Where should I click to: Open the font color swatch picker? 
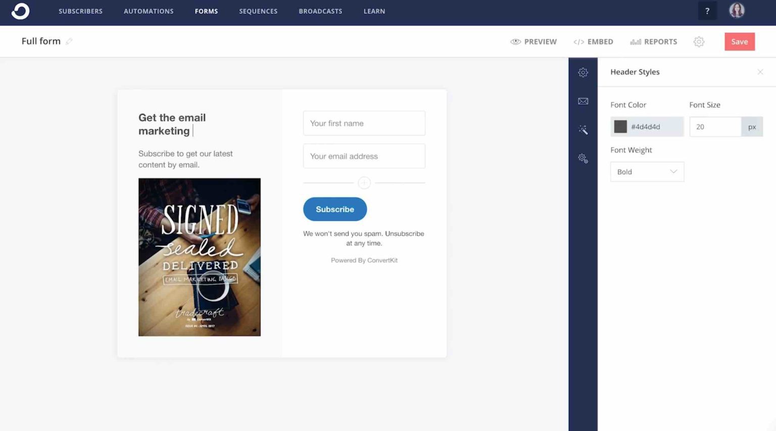(x=620, y=127)
